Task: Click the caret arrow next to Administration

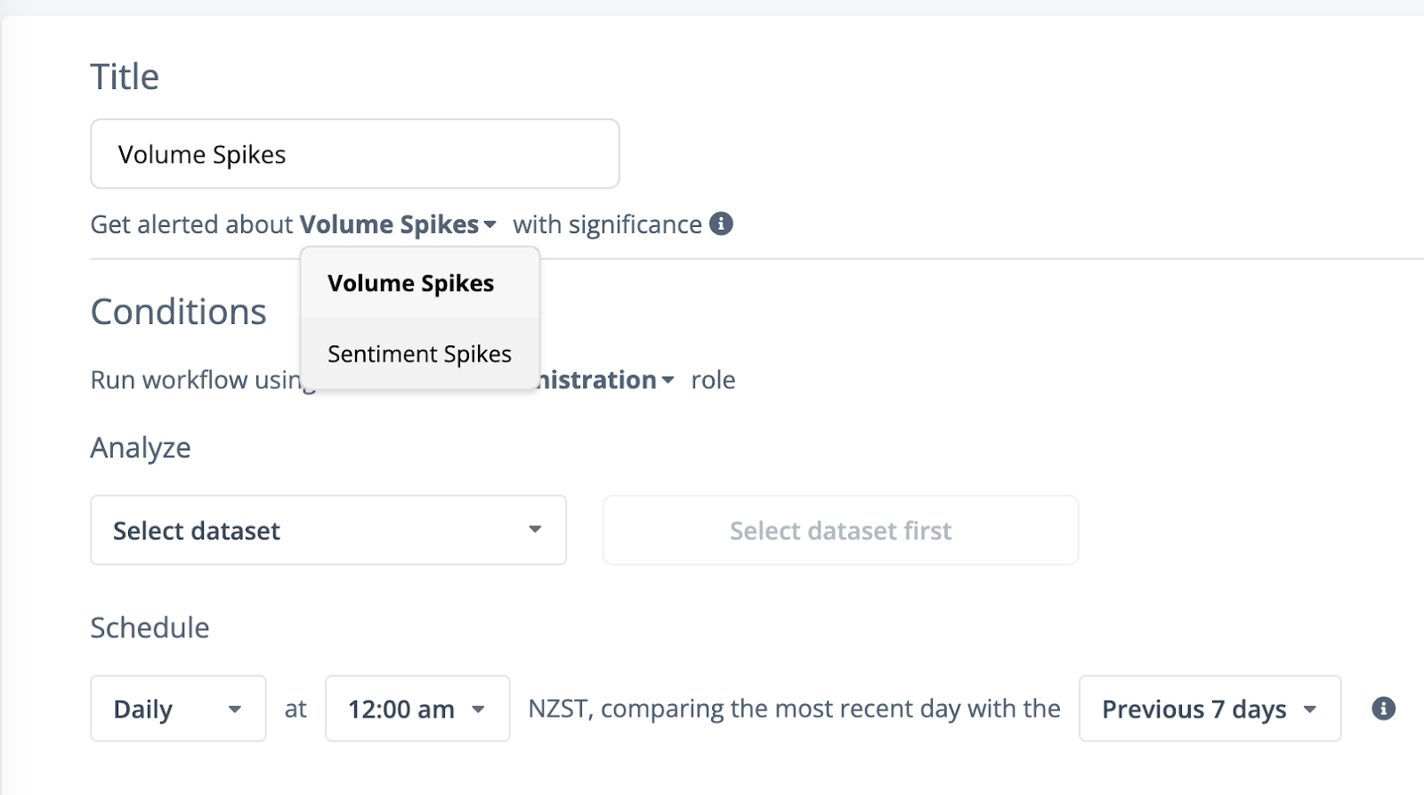Action: pyautogui.click(x=667, y=381)
